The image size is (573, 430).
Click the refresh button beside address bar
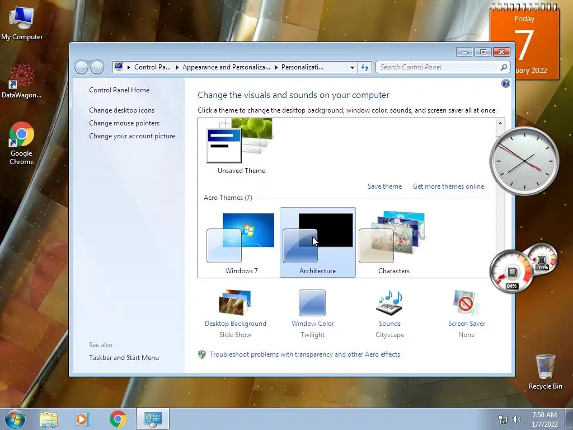365,67
